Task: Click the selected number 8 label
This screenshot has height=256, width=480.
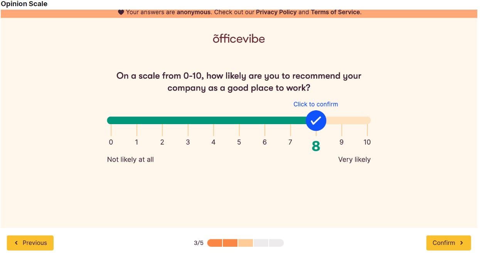Action: [316, 146]
